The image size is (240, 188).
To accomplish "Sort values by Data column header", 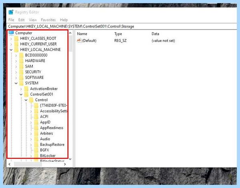I will point(155,34).
